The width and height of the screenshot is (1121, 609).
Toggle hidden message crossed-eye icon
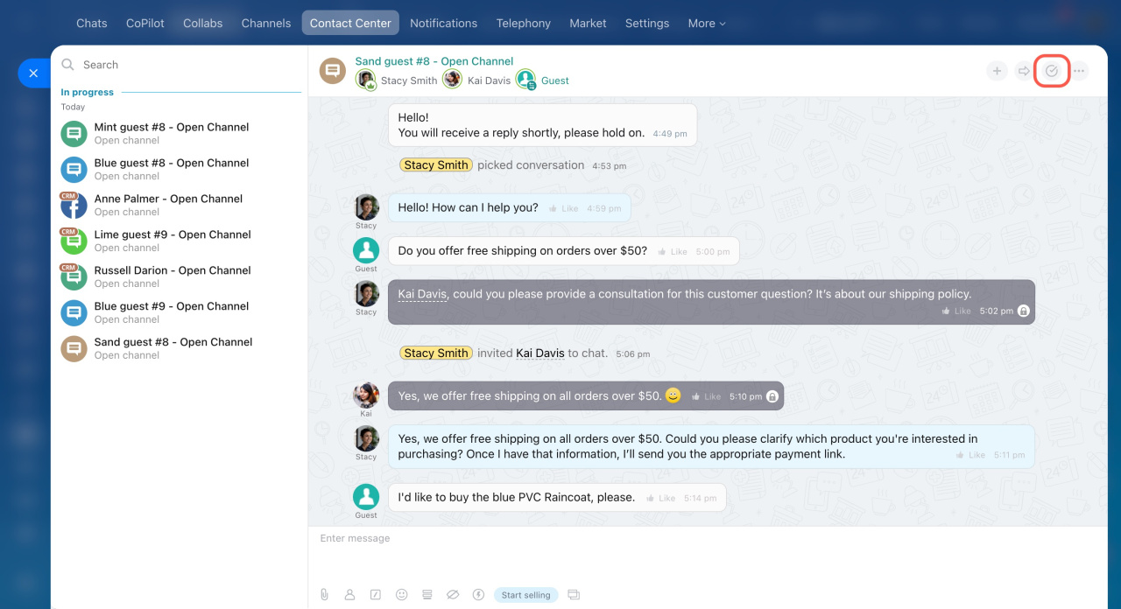pos(453,595)
